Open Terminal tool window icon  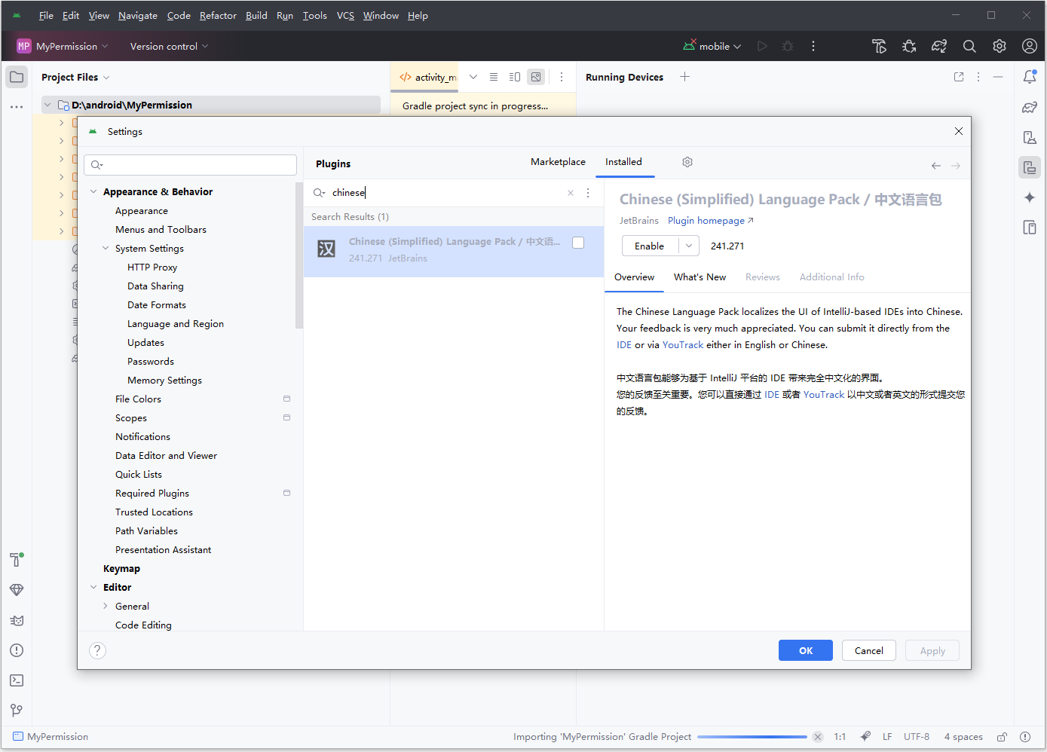coord(17,680)
